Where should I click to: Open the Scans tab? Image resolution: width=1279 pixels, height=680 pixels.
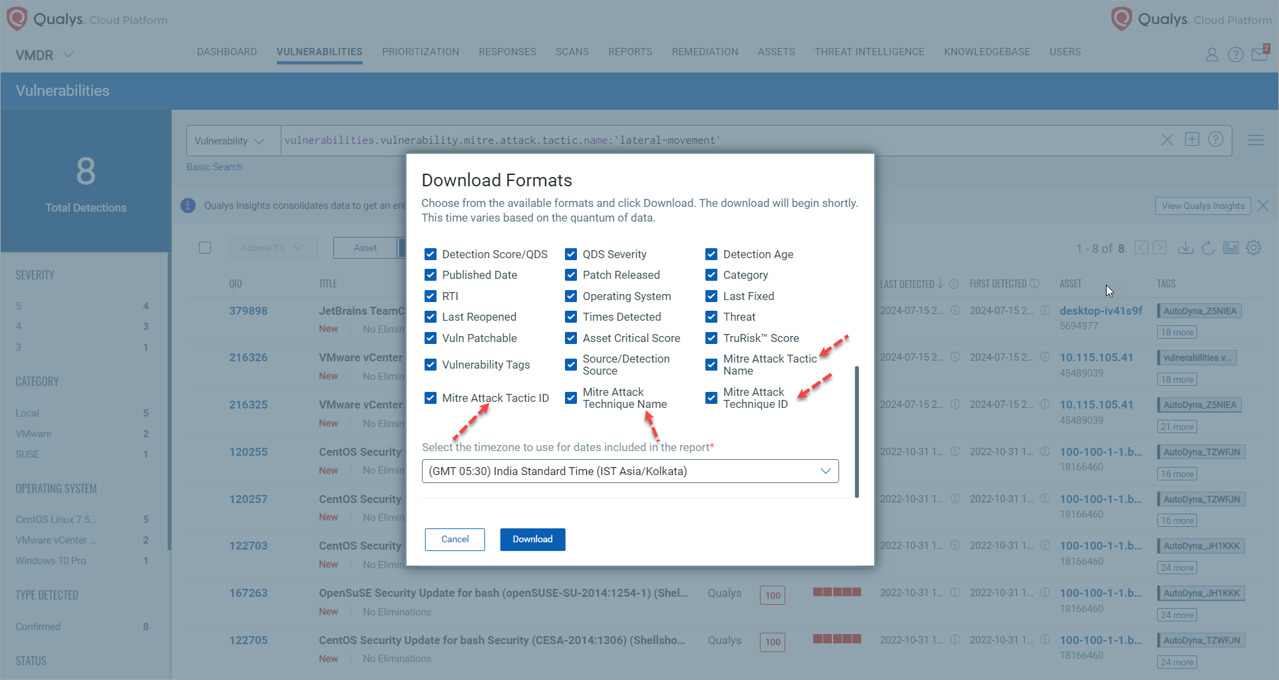pyautogui.click(x=572, y=52)
